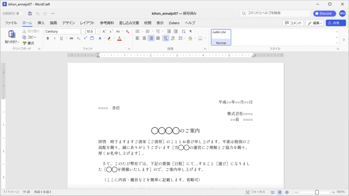Redo the last action

[x=45, y=14]
